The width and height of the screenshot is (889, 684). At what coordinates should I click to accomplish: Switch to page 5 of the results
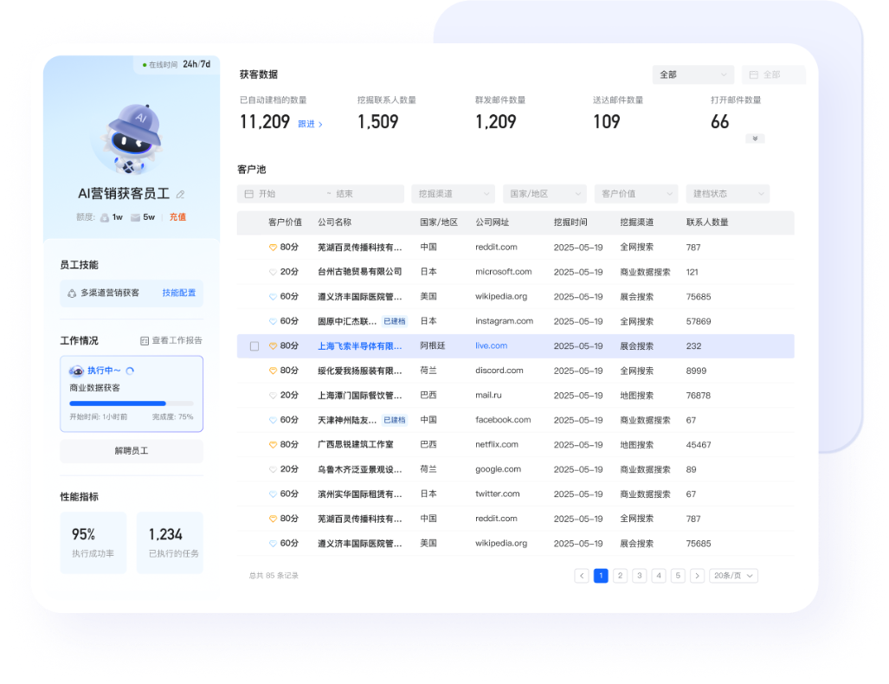coord(678,576)
